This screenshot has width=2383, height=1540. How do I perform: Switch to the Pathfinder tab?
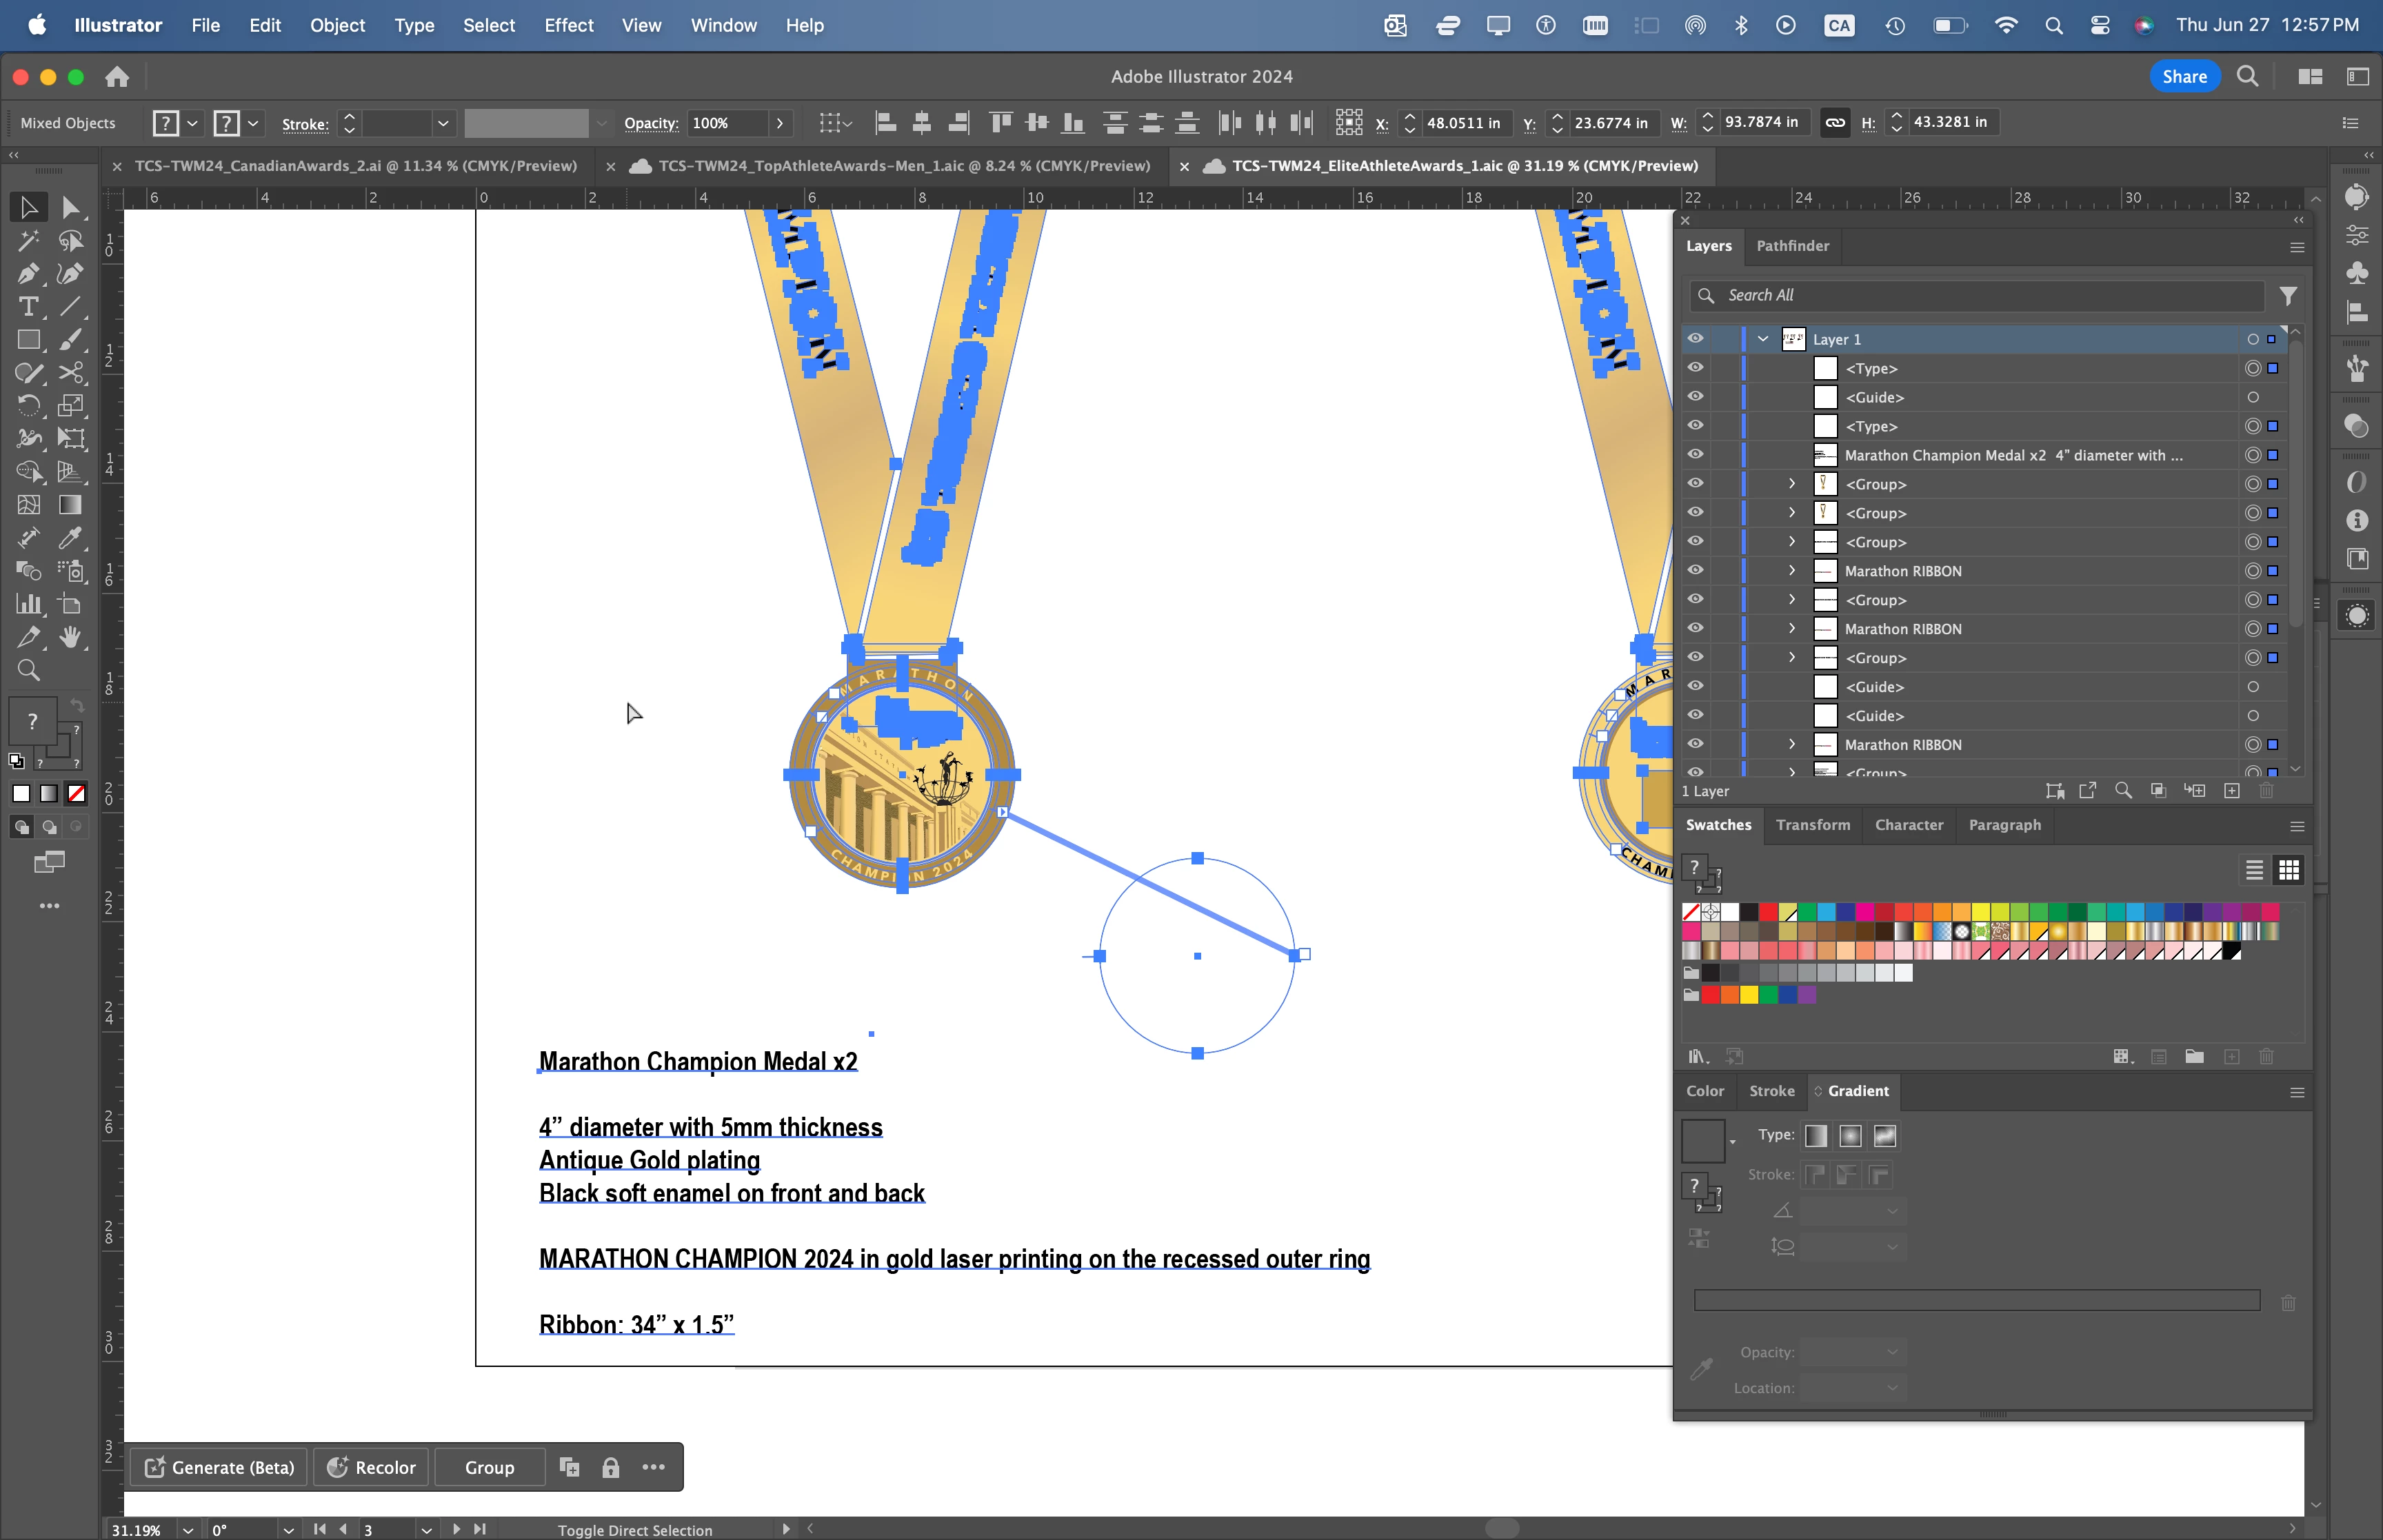1792,246
